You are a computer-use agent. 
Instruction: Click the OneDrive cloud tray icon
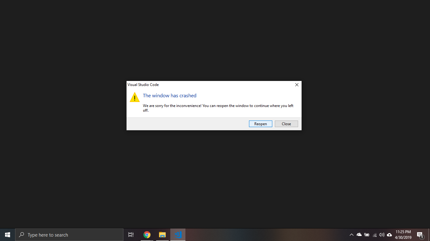(x=359, y=235)
